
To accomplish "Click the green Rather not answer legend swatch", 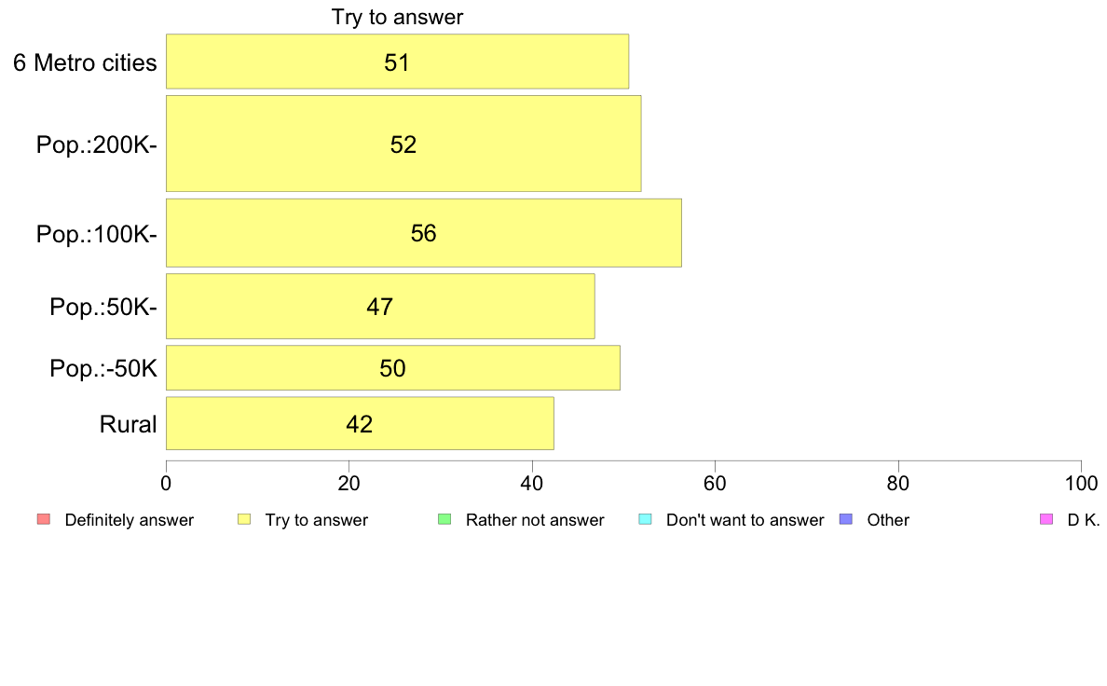I will tap(444, 519).
